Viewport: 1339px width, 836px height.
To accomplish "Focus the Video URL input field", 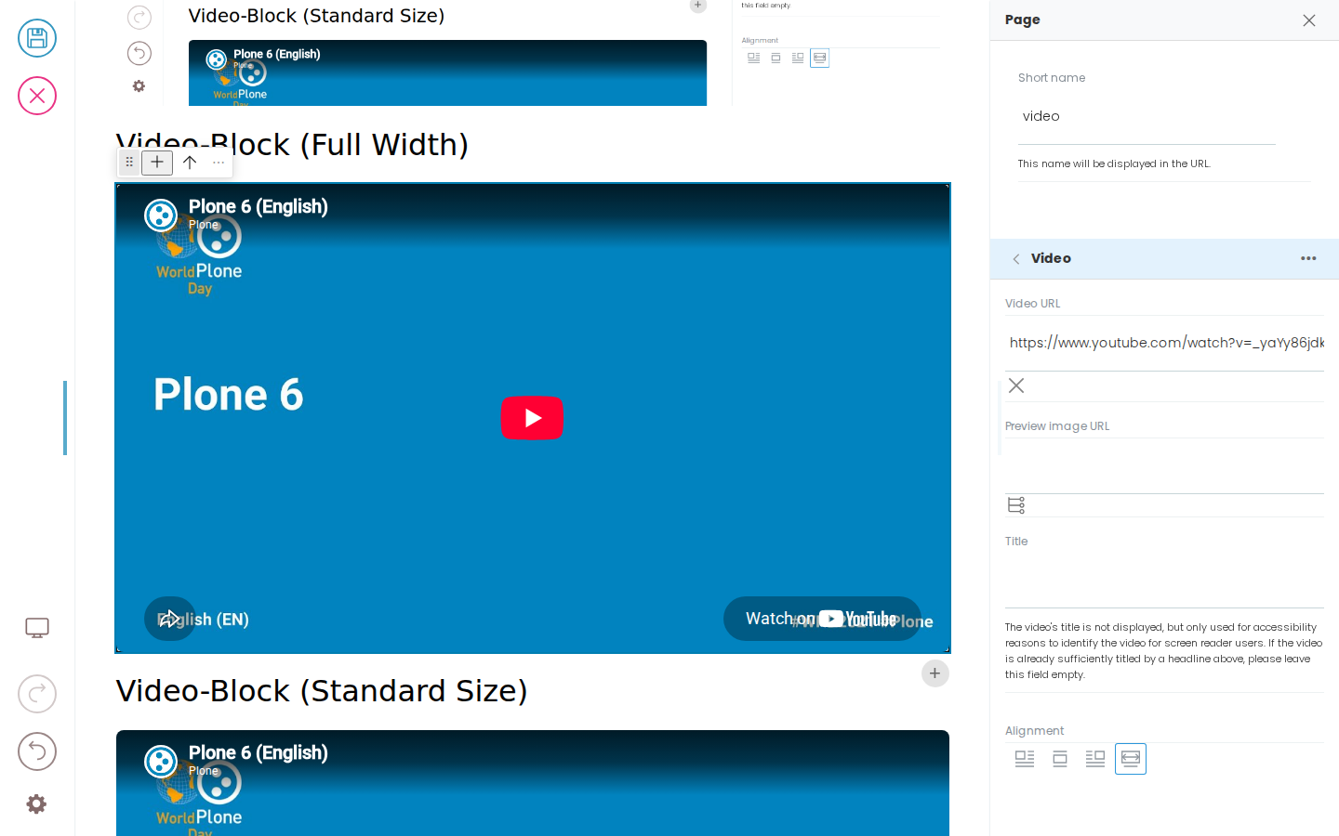I will coord(1164,343).
